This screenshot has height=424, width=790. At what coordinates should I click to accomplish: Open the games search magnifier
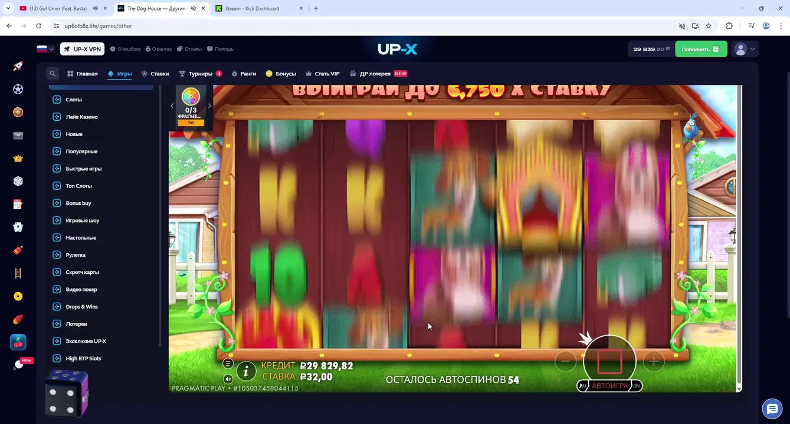coord(53,74)
